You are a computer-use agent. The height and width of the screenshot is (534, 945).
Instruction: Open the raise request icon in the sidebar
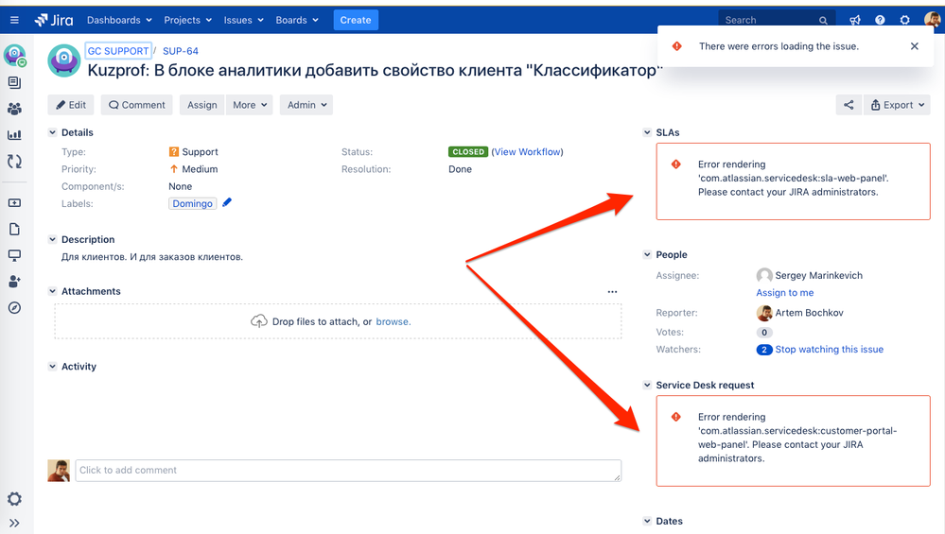pos(14,203)
